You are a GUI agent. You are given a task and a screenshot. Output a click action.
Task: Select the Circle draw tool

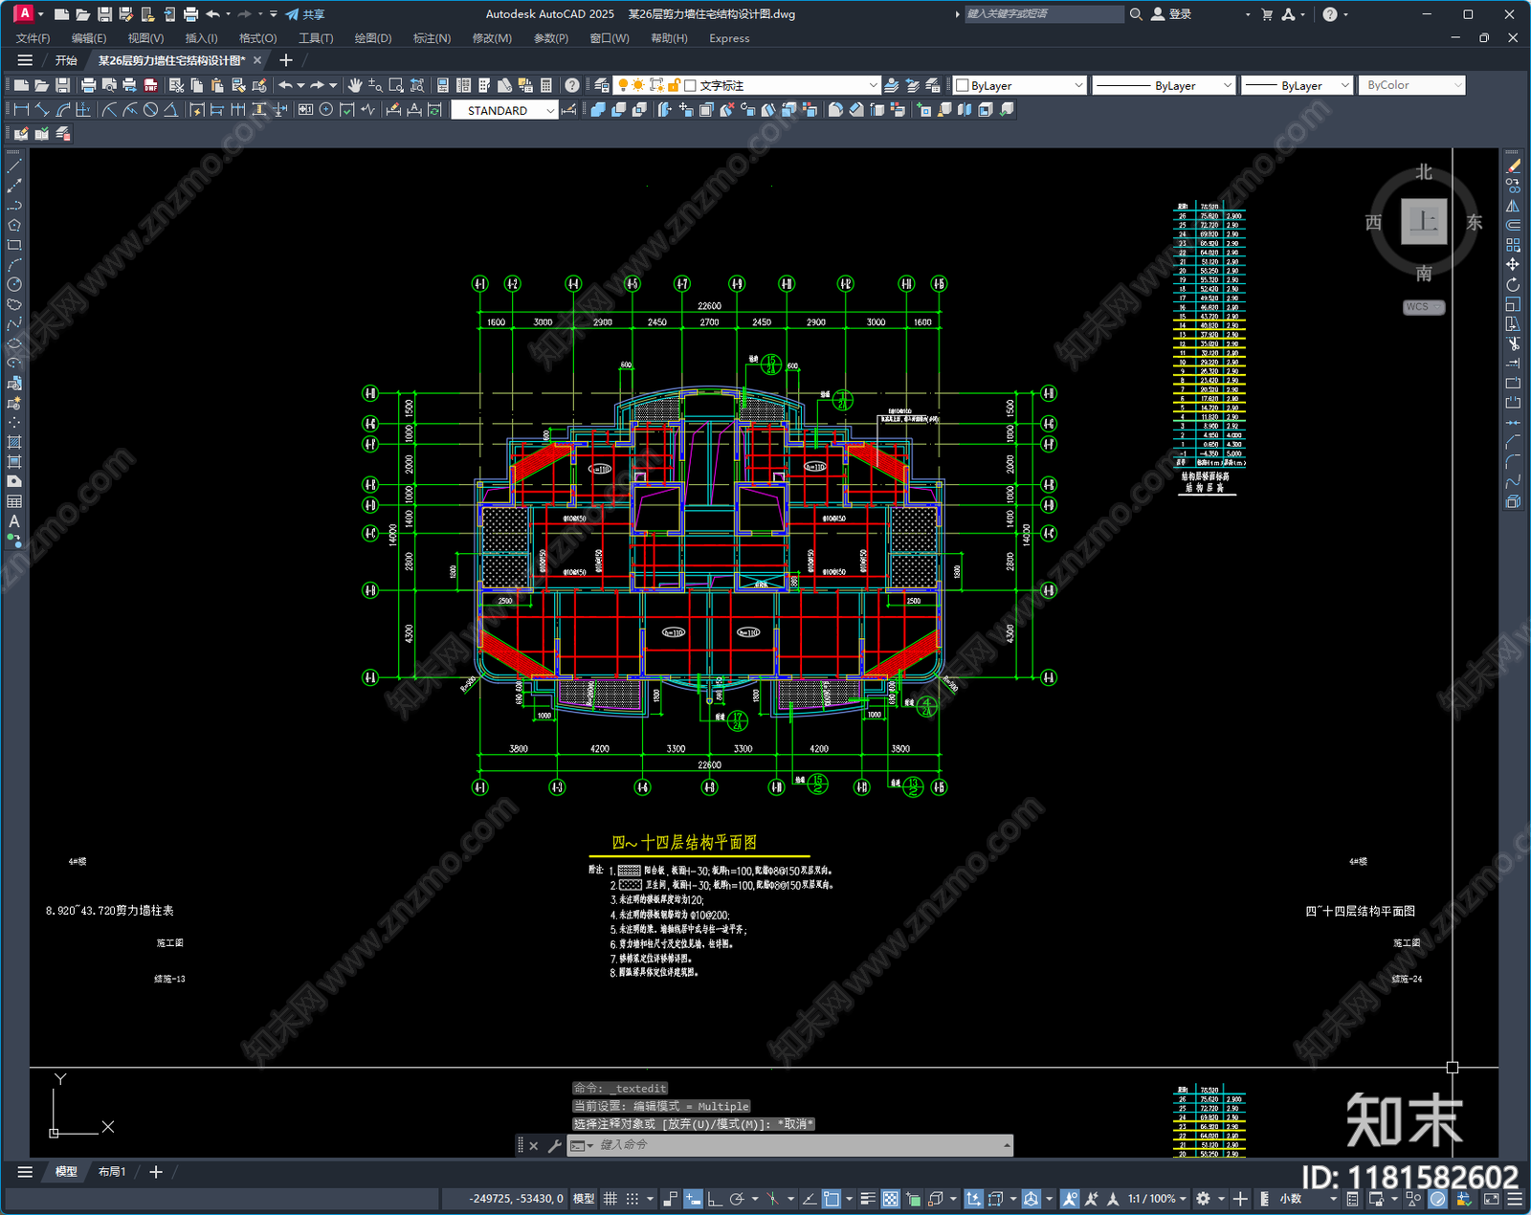pyautogui.click(x=14, y=285)
